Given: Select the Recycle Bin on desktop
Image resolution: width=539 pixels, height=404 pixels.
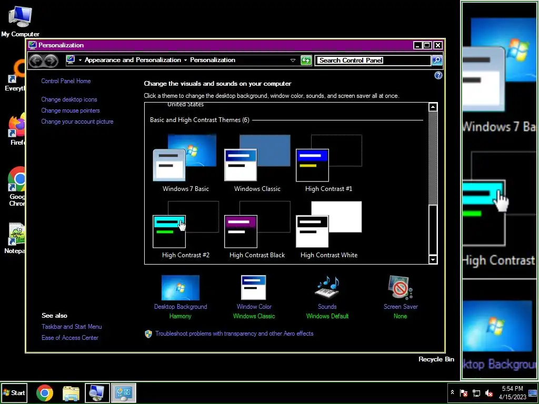Looking at the screenshot, I should (436, 359).
